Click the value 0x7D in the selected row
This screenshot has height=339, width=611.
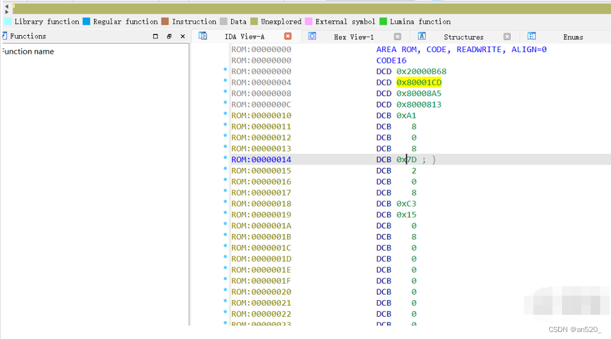[x=406, y=160]
